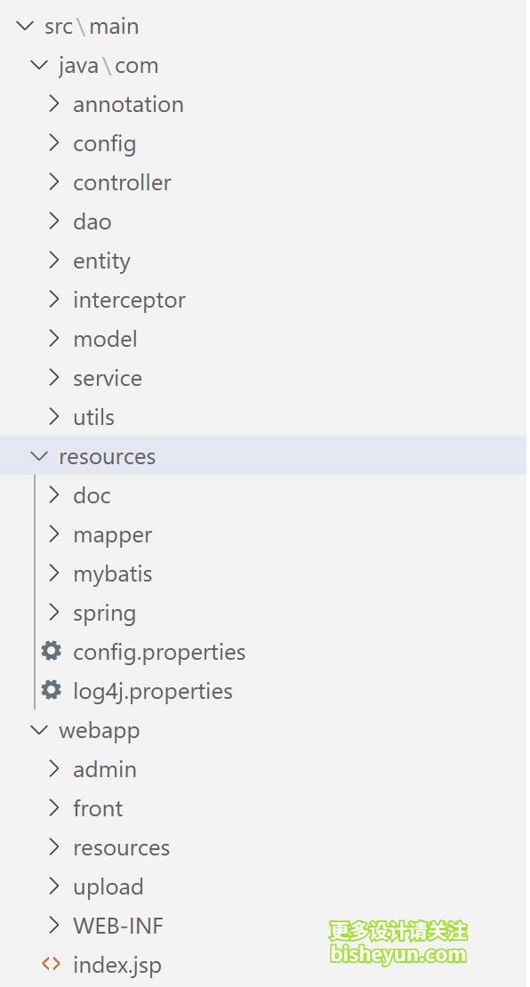
Task: Expand the WEB-INF folder arrow
Action: pos(54,925)
